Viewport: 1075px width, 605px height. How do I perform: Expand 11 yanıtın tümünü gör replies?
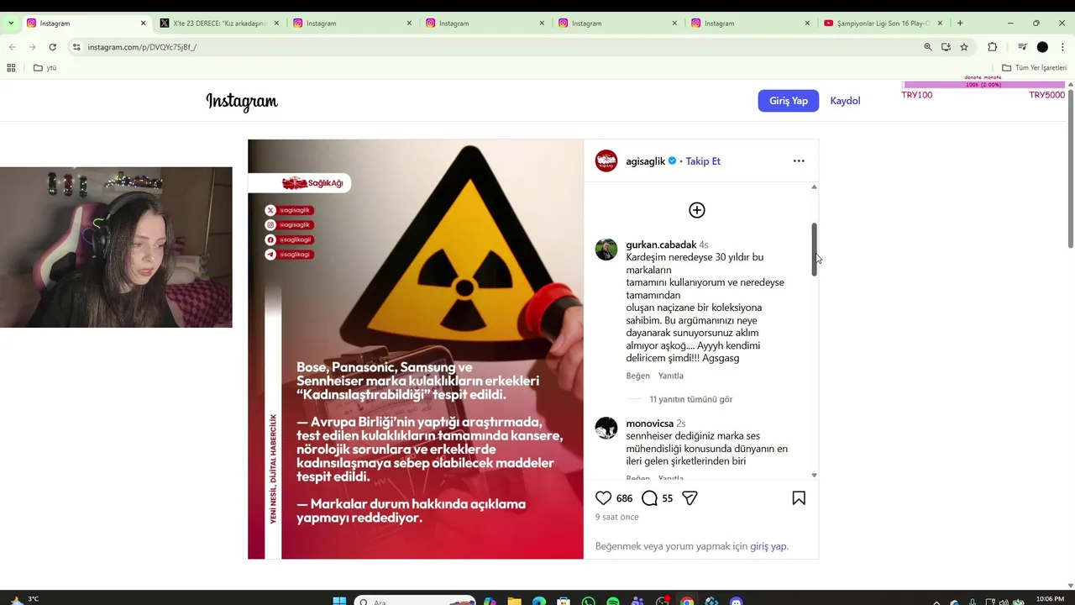pos(690,399)
